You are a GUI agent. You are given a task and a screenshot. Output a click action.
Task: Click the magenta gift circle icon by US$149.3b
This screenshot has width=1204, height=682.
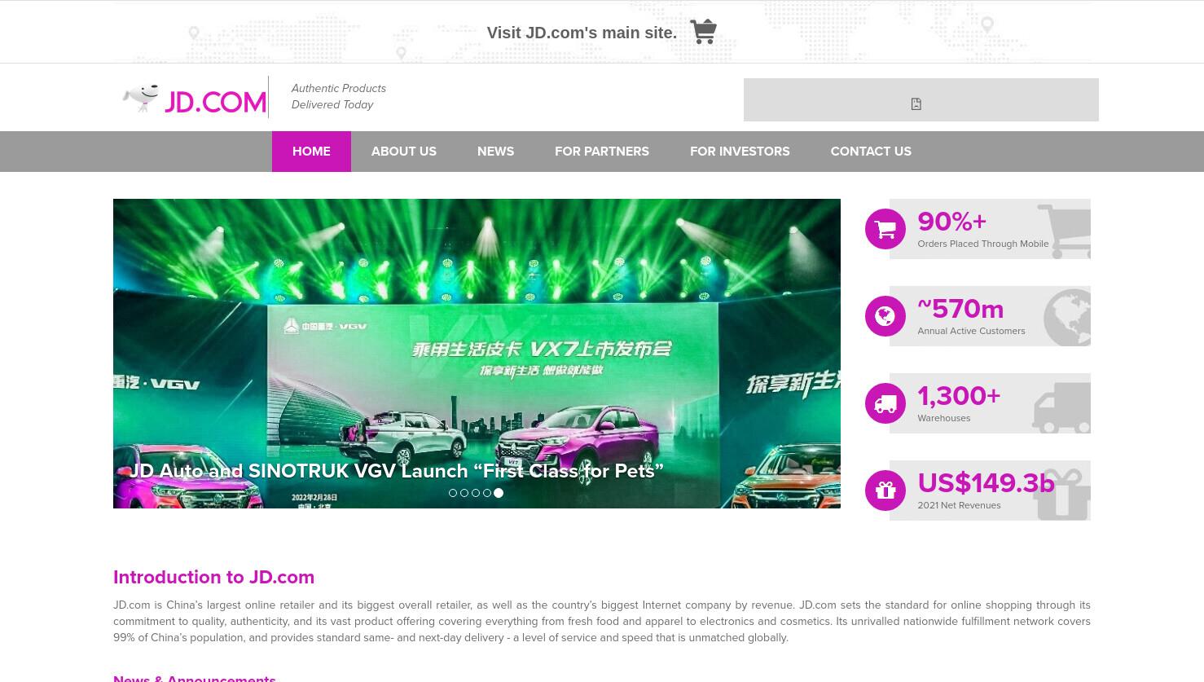(x=885, y=491)
